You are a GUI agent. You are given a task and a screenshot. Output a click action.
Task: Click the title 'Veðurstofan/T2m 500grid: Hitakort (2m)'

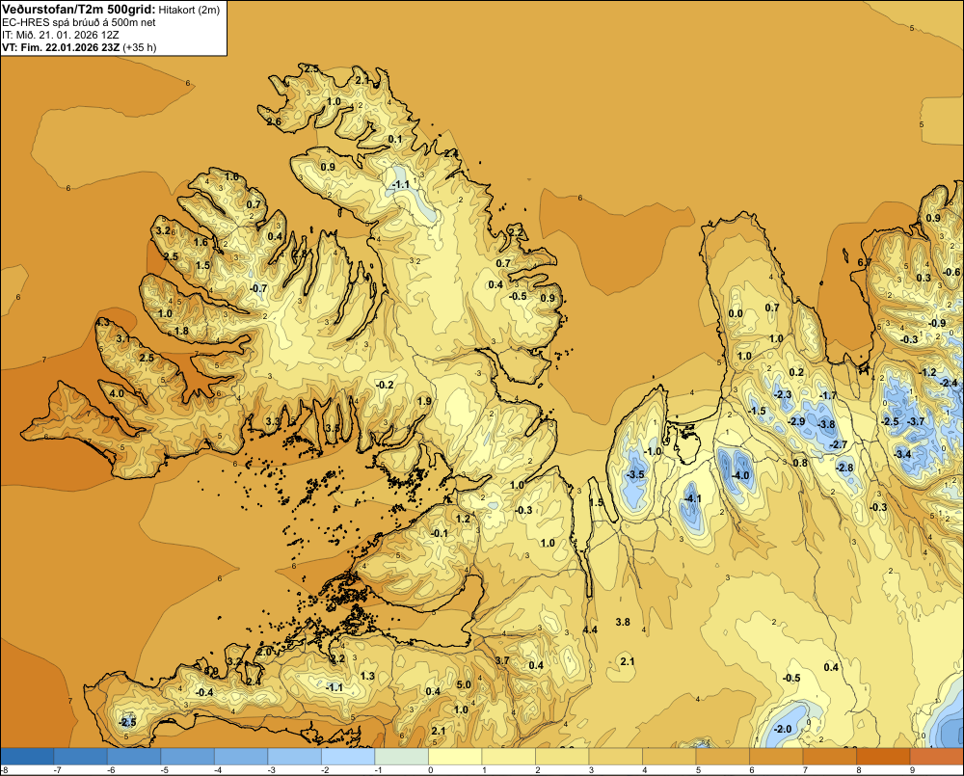pyautogui.click(x=111, y=10)
